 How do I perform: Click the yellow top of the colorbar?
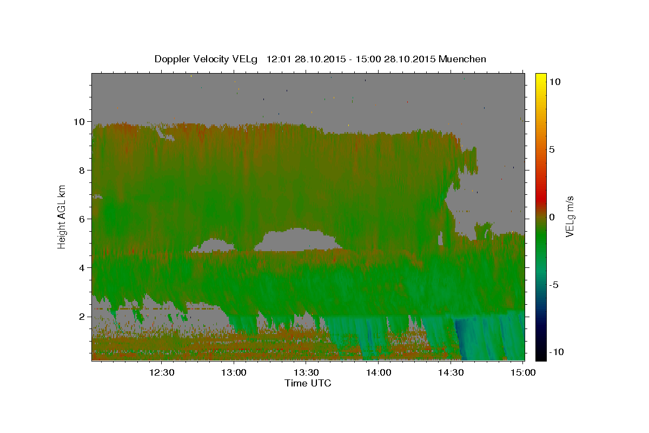pos(540,78)
